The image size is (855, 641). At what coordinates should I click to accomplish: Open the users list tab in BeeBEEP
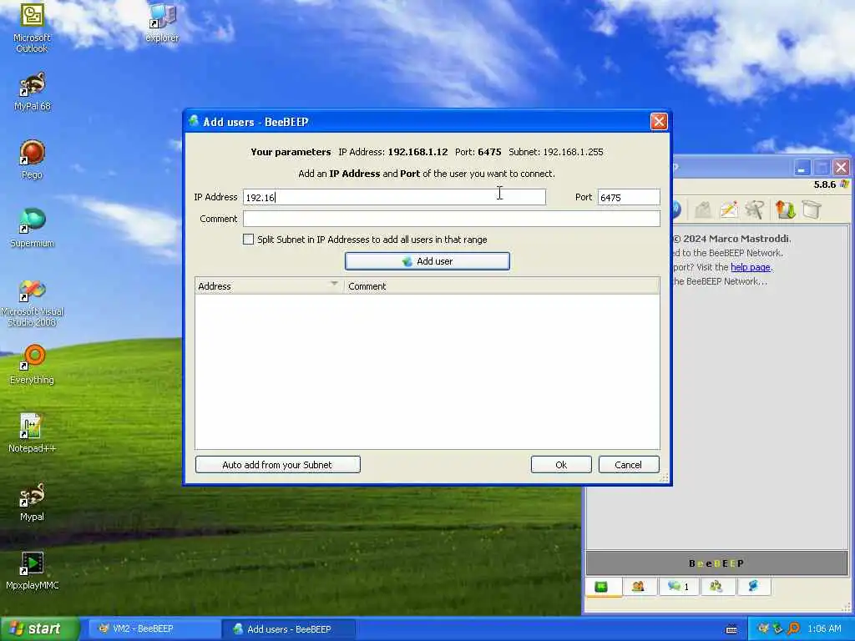tap(638, 587)
